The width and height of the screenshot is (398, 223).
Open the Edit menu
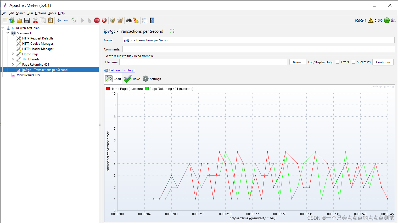(x=11, y=13)
